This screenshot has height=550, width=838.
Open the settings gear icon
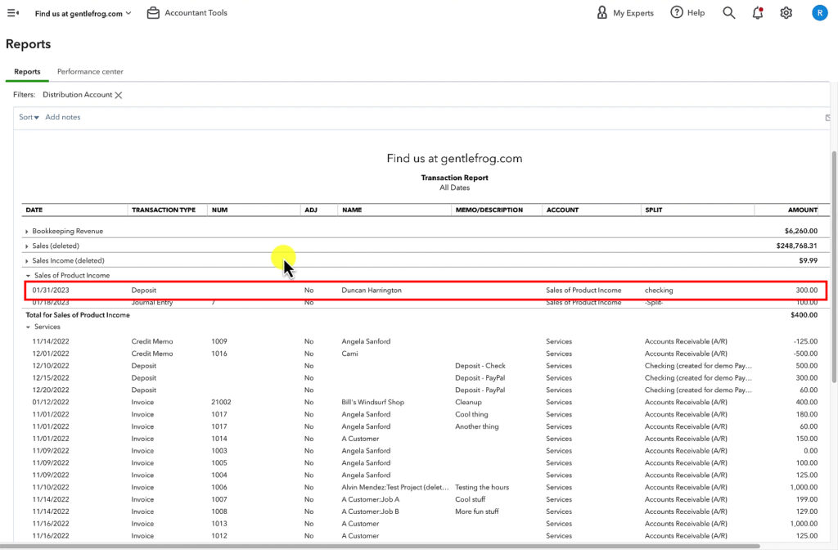[786, 12]
